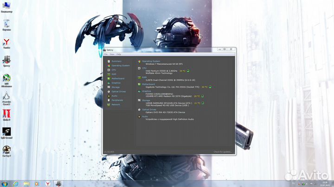Open Windows Media Player from taskbar
The width and height of the screenshot is (334, 187).
coord(37,184)
